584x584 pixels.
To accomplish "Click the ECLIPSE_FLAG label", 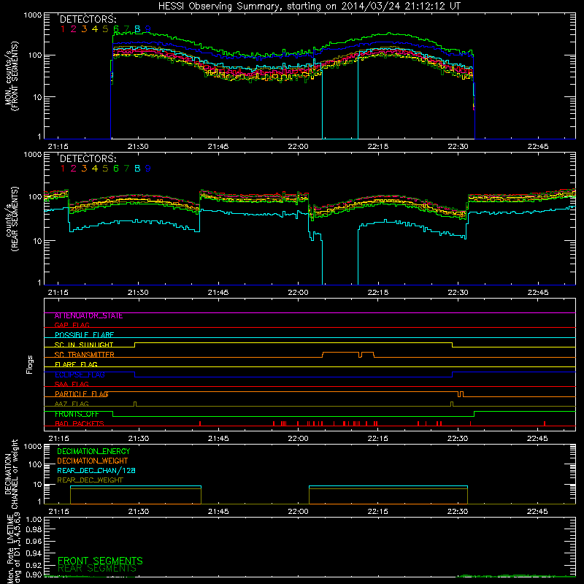I will [80, 374].
